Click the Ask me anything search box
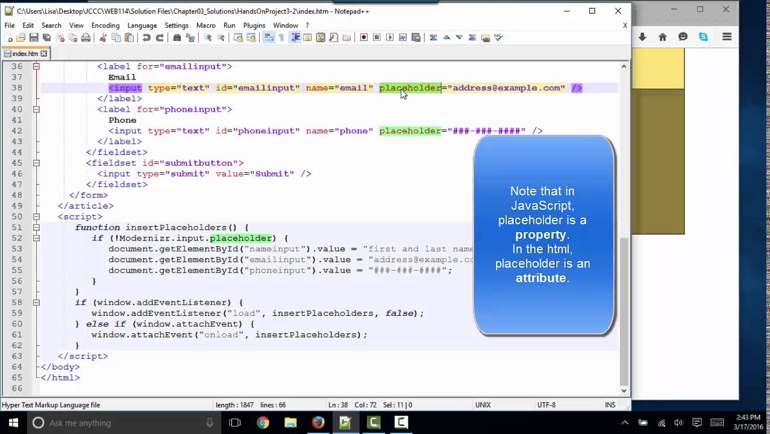This screenshot has width=770, height=434. point(122,423)
